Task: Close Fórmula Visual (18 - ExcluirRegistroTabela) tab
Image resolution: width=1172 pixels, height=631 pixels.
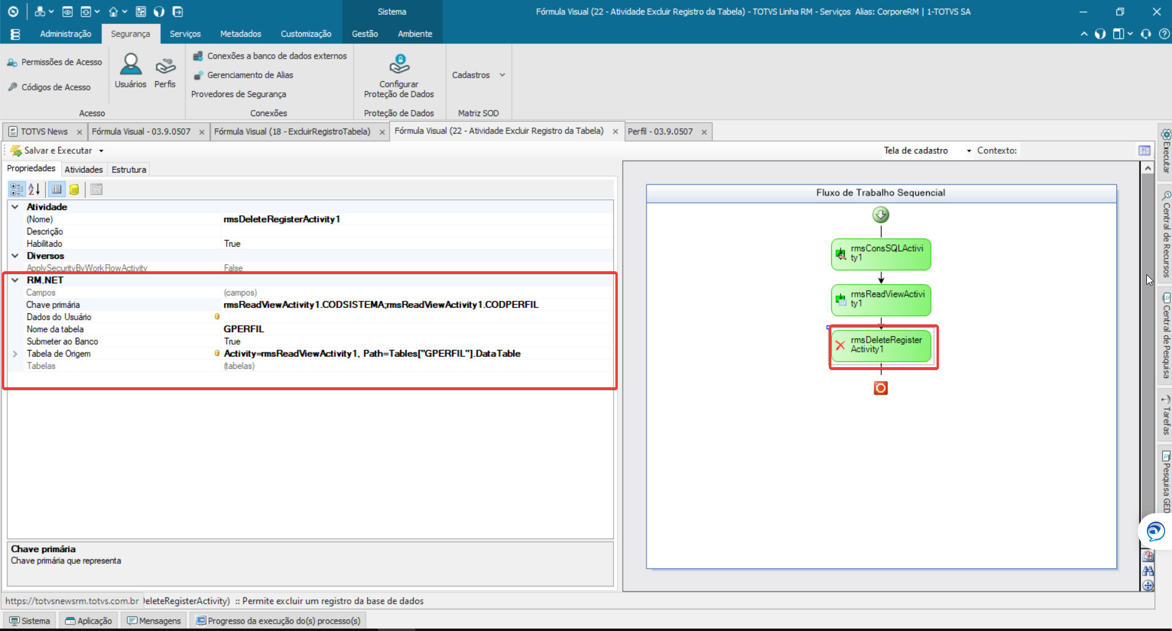Action: [x=382, y=132]
